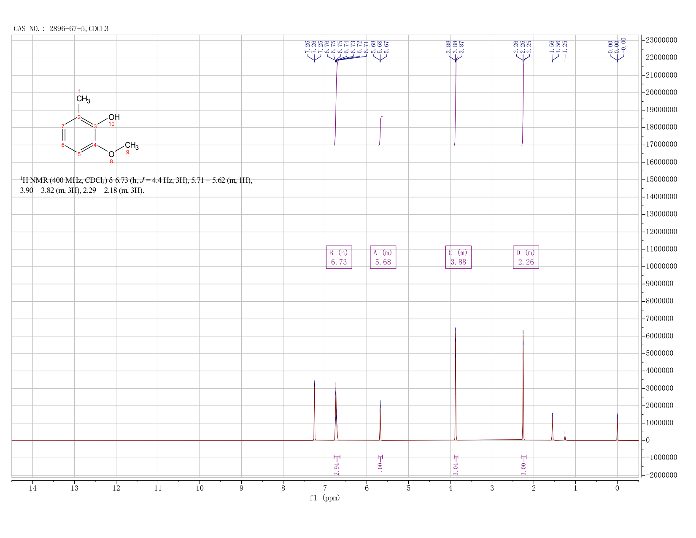Screen dimensions: 696x538
Task: Click the second report line starting 3.90
Action: (82, 191)
